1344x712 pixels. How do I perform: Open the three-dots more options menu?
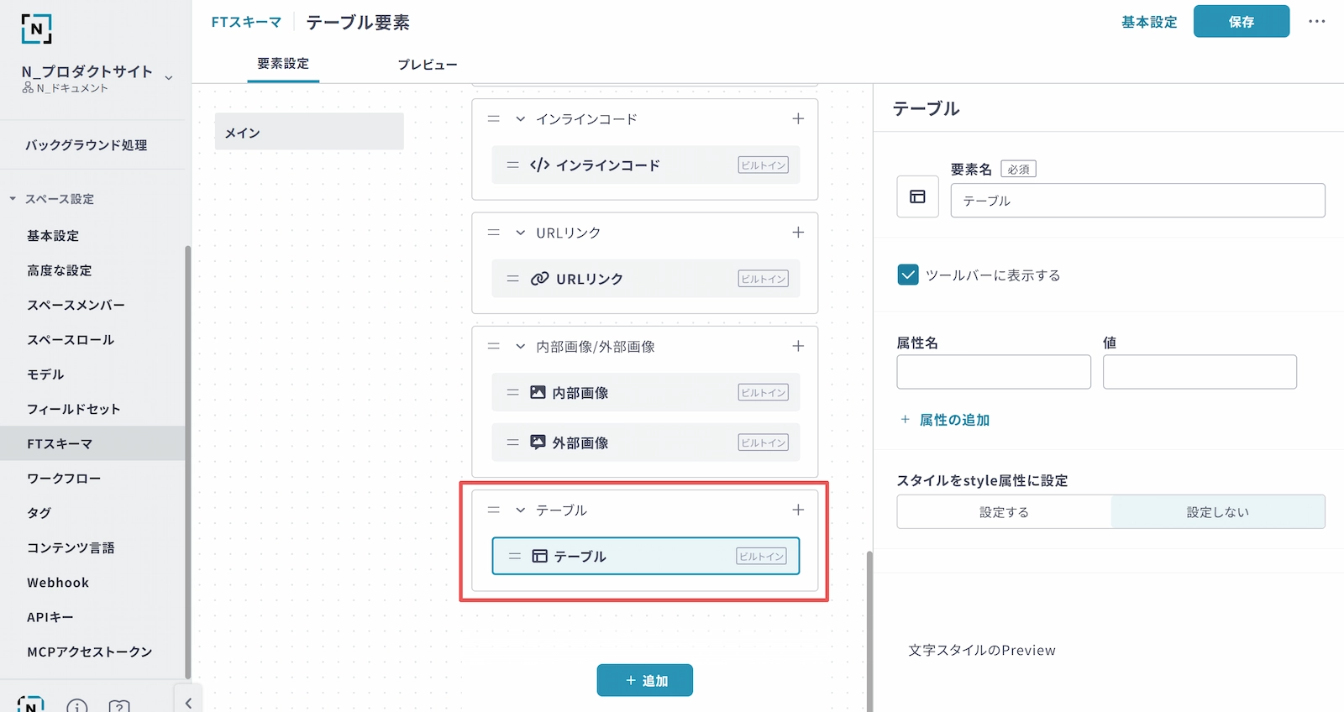tap(1316, 22)
